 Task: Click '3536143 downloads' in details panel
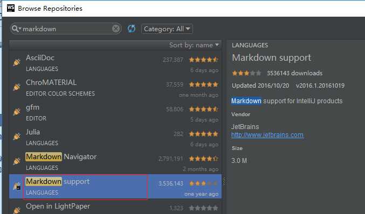coord(295,73)
